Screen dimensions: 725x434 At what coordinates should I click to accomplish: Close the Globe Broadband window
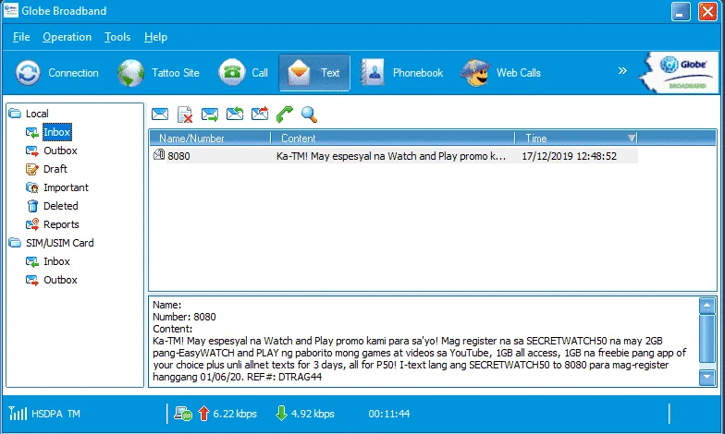707,11
